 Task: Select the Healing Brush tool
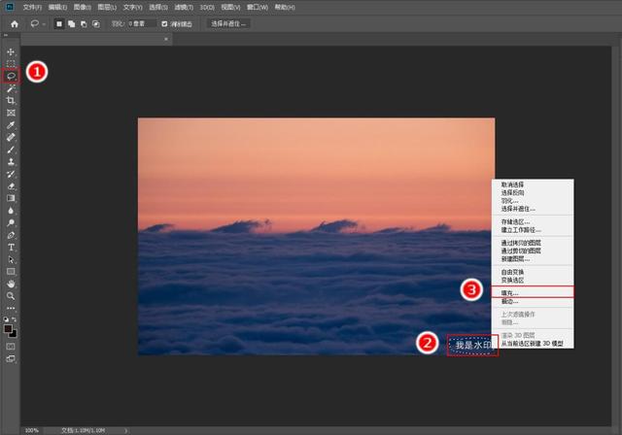click(x=11, y=138)
